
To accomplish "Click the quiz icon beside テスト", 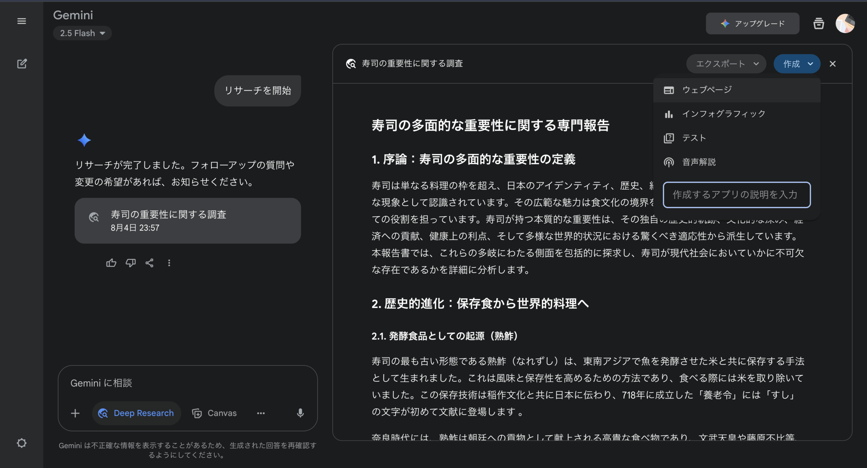I will (669, 138).
